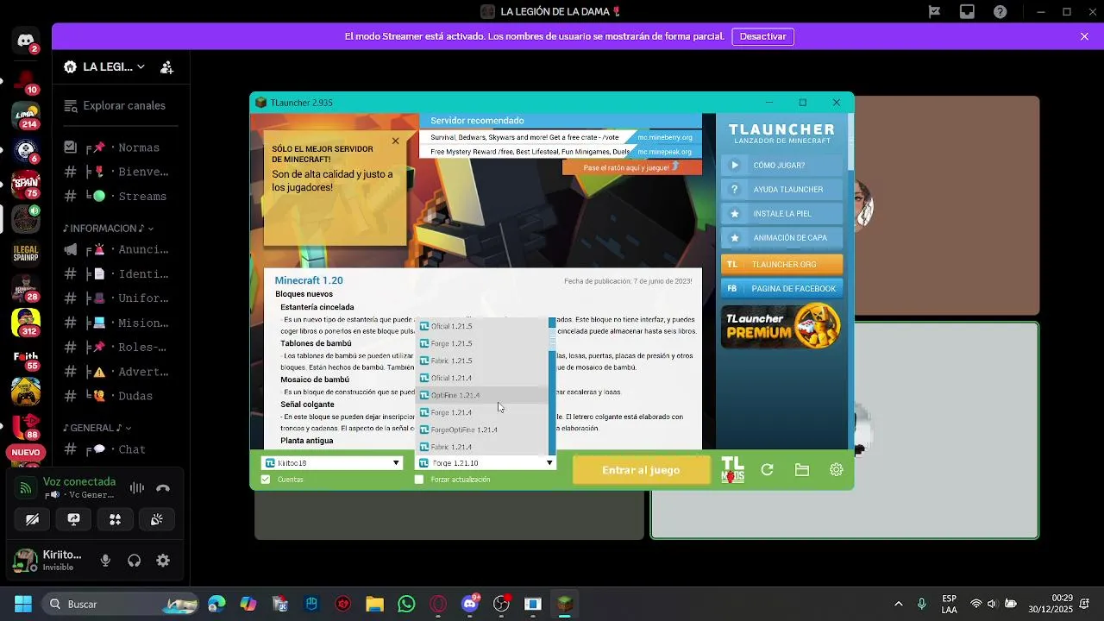1104x621 pixels.
Task: Select Forge 1.21.5 from version list
Action: point(482,343)
